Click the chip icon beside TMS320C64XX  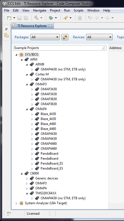pos(32,193)
